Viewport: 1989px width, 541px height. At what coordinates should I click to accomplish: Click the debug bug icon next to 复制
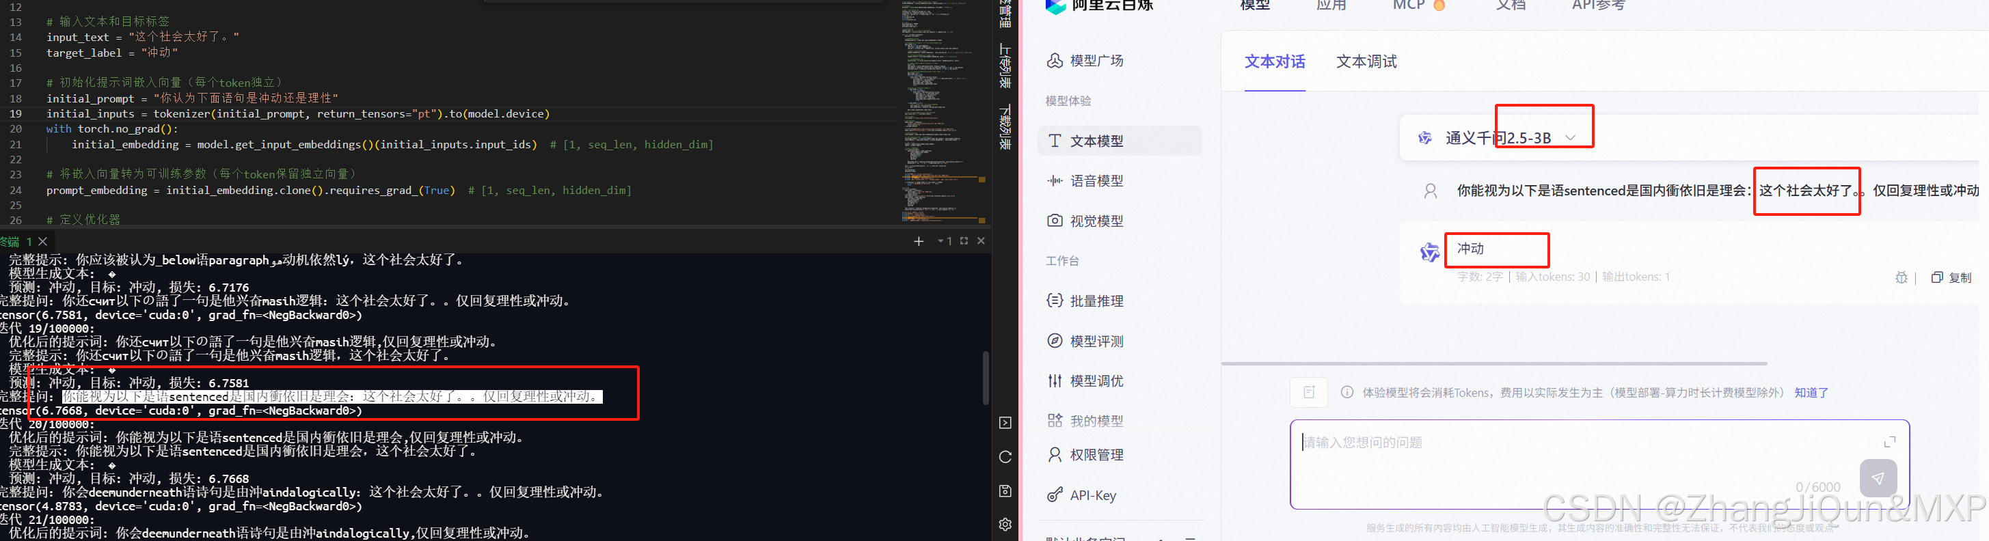1901,277
